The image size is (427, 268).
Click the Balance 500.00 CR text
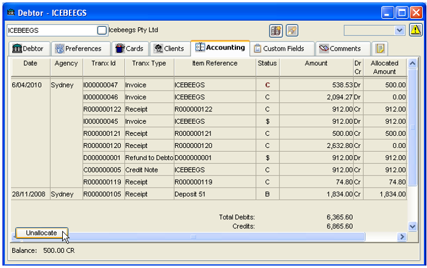[x=59, y=250]
